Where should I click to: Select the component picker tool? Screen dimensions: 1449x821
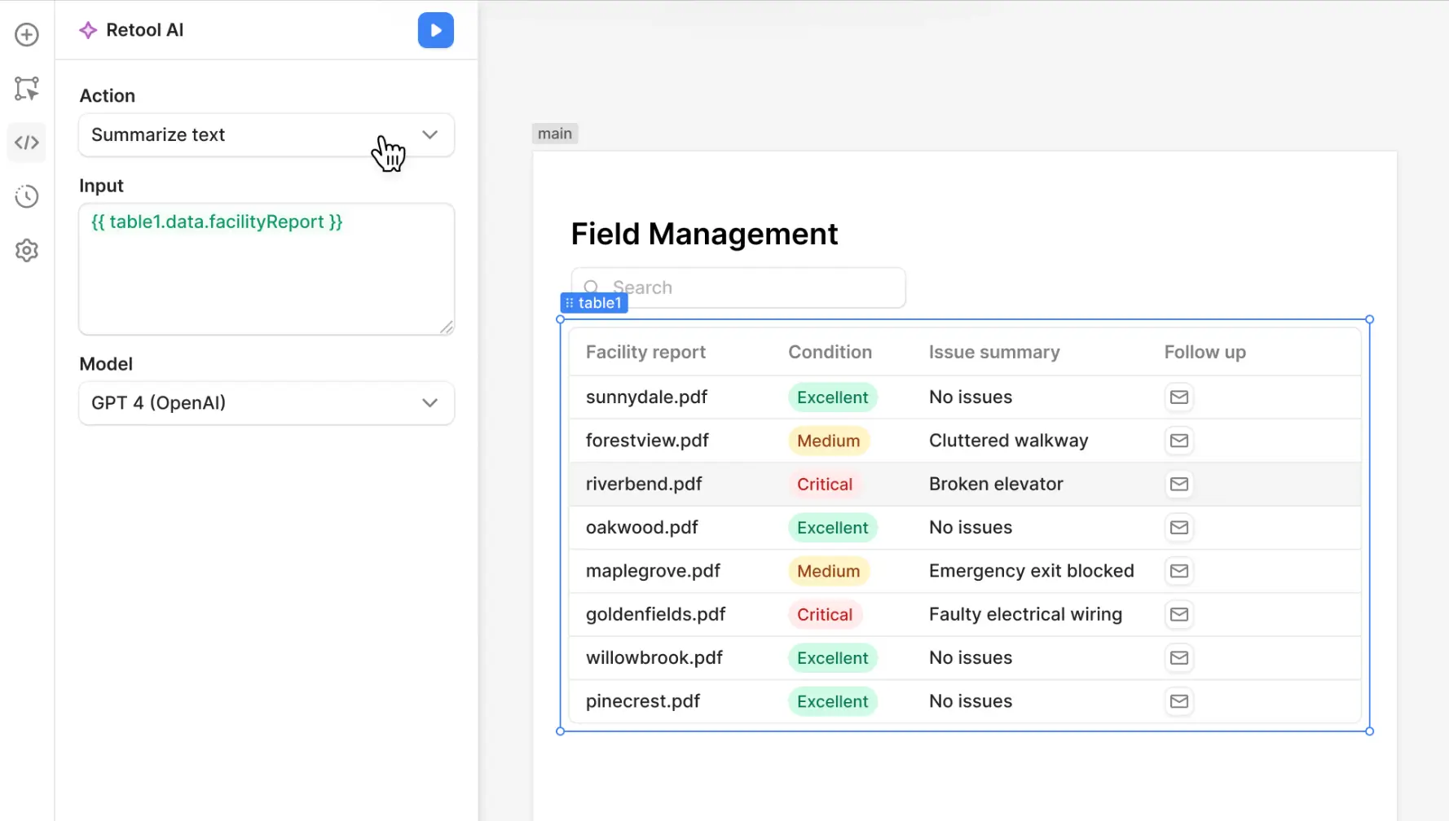[x=26, y=88]
